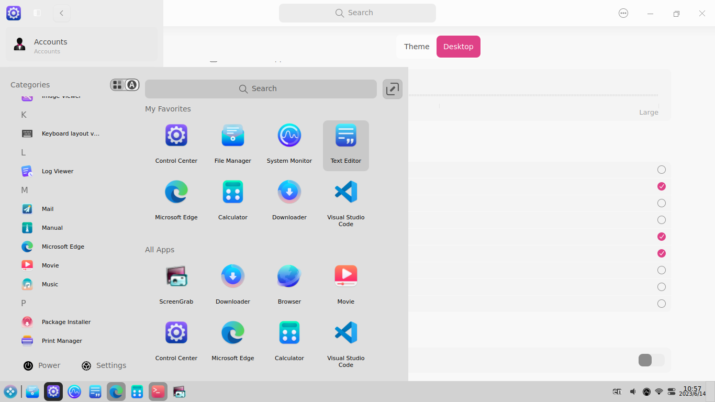Select the Desktop tab
715x402 pixels.
458,46
